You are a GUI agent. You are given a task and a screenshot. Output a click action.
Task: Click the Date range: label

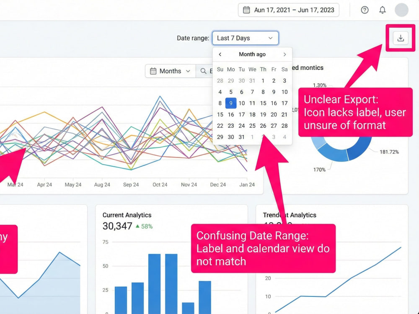193,38
